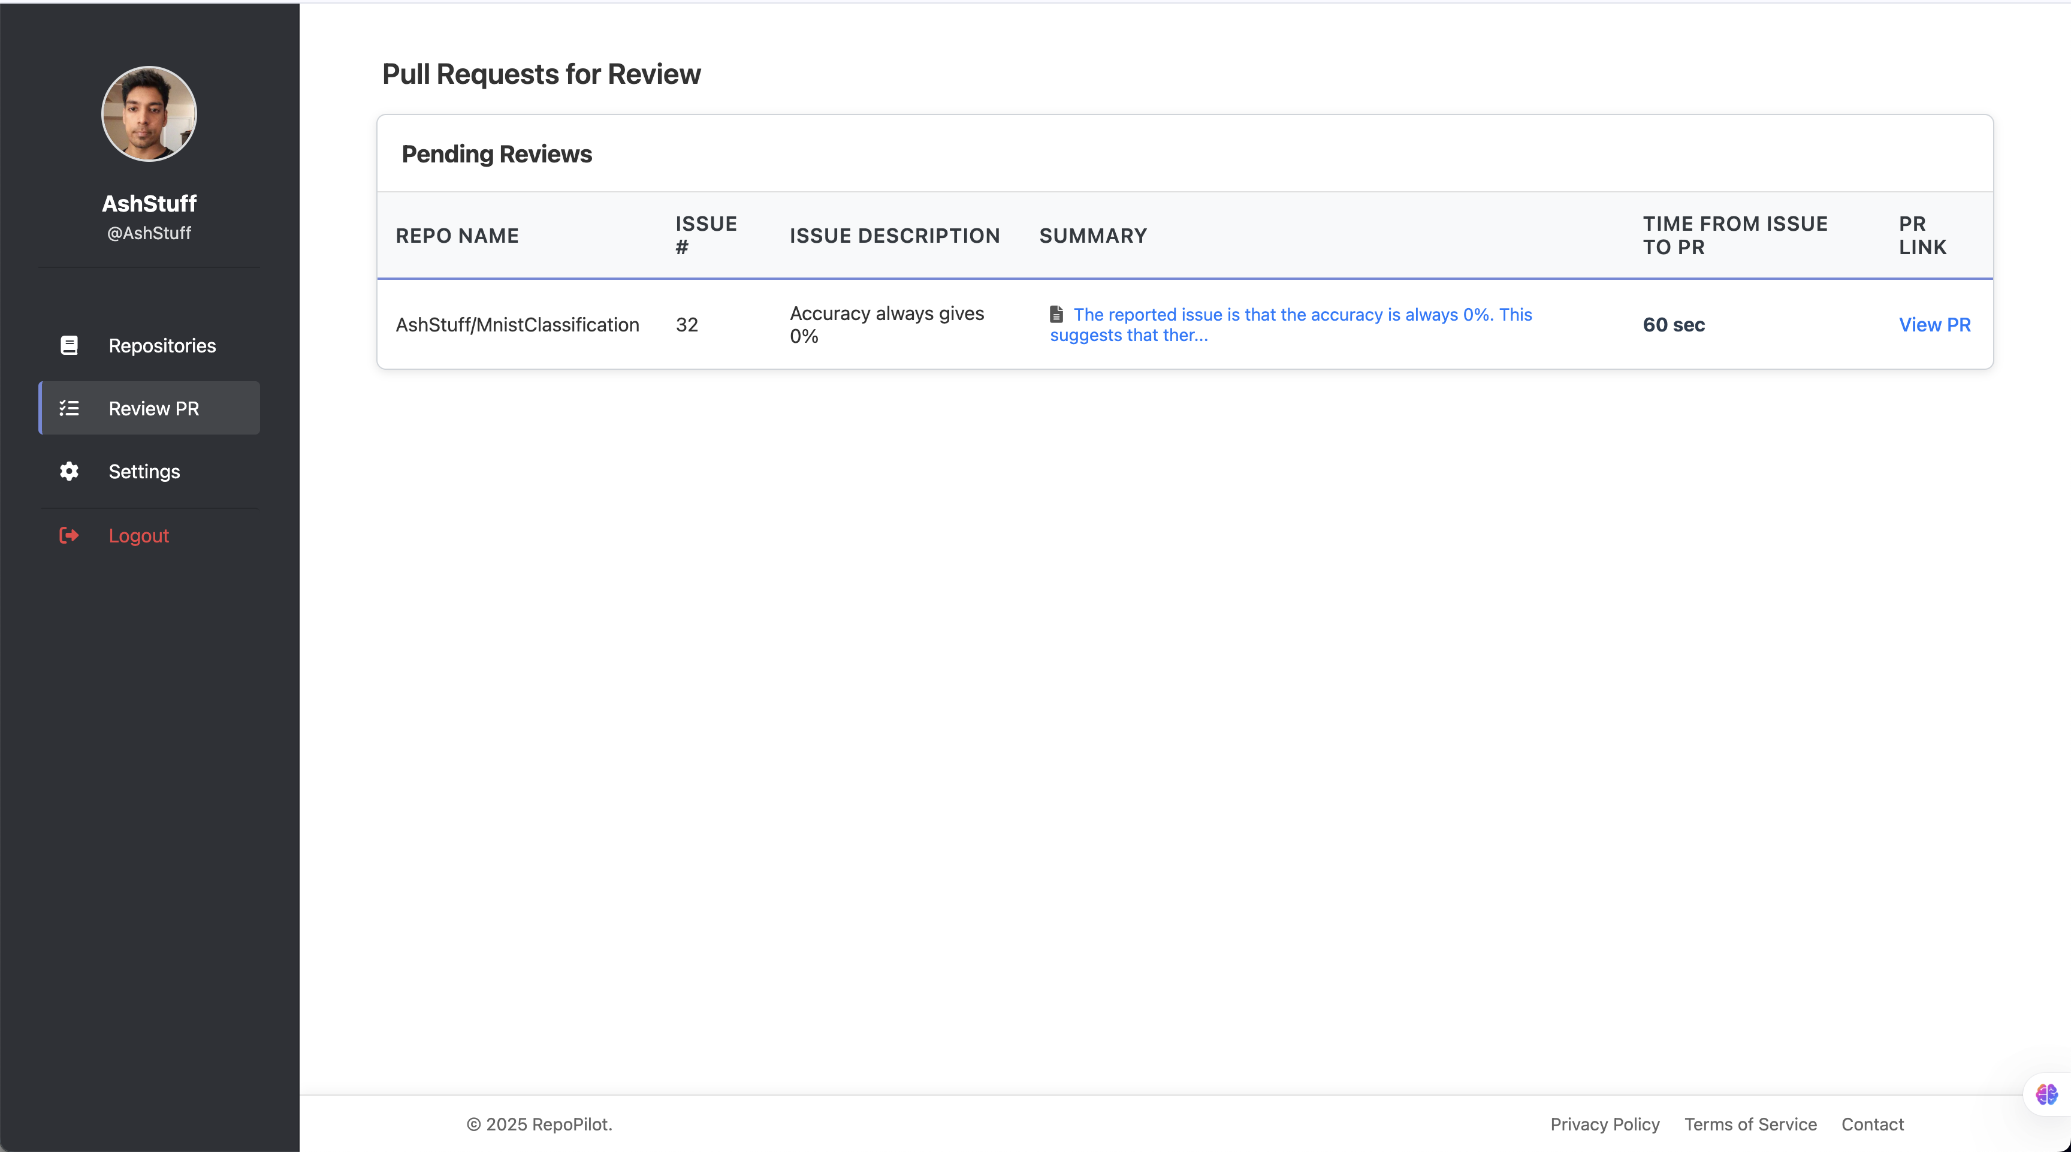Click the document icon beside the summary

[x=1056, y=314]
